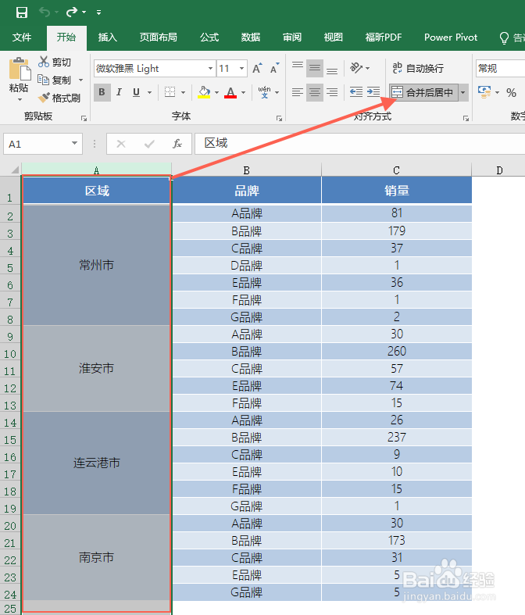Switch to the 页面布局 ribbon tab

click(x=159, y=38)
